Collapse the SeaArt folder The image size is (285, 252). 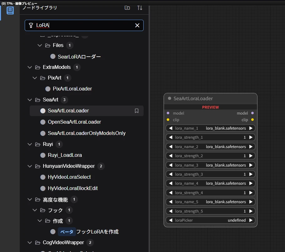[x=30, y=100]
